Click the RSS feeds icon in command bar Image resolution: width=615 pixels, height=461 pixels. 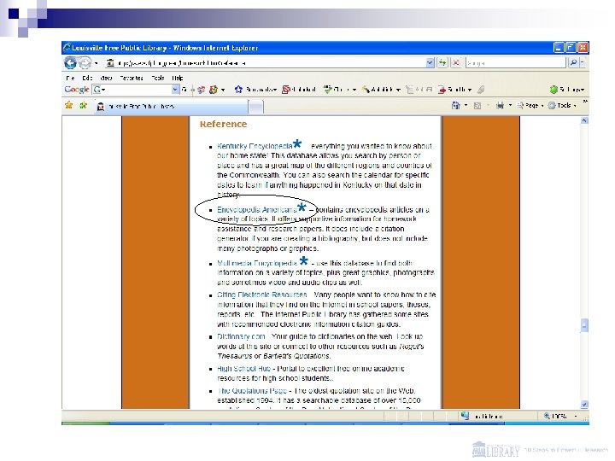click(x=477, y=106)
